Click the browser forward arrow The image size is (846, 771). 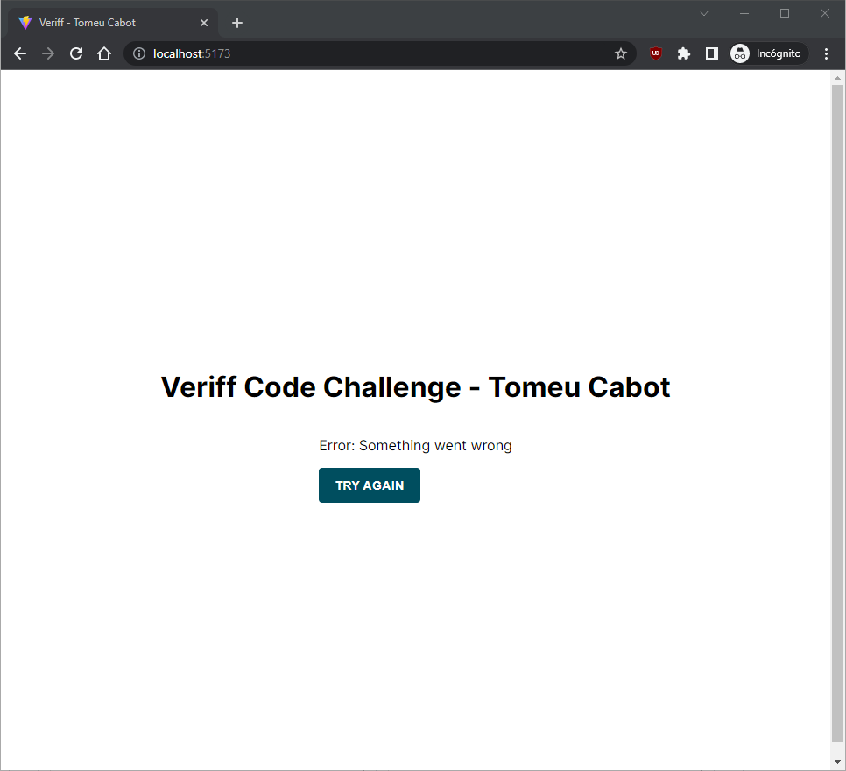48,53
